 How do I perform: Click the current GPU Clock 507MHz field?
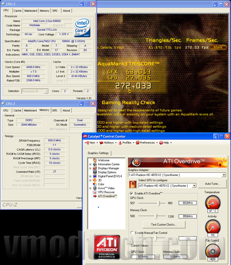point(143,257)
